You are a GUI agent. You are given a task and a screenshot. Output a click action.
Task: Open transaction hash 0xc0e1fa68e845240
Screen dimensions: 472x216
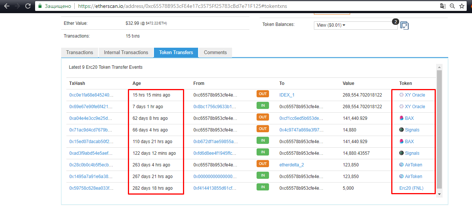91,95
